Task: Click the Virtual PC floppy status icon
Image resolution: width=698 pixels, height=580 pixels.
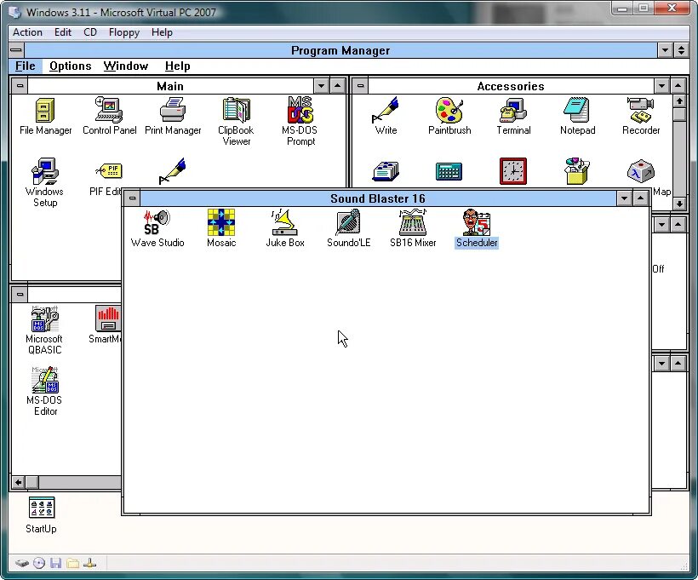Action: (x=55, y=564)
